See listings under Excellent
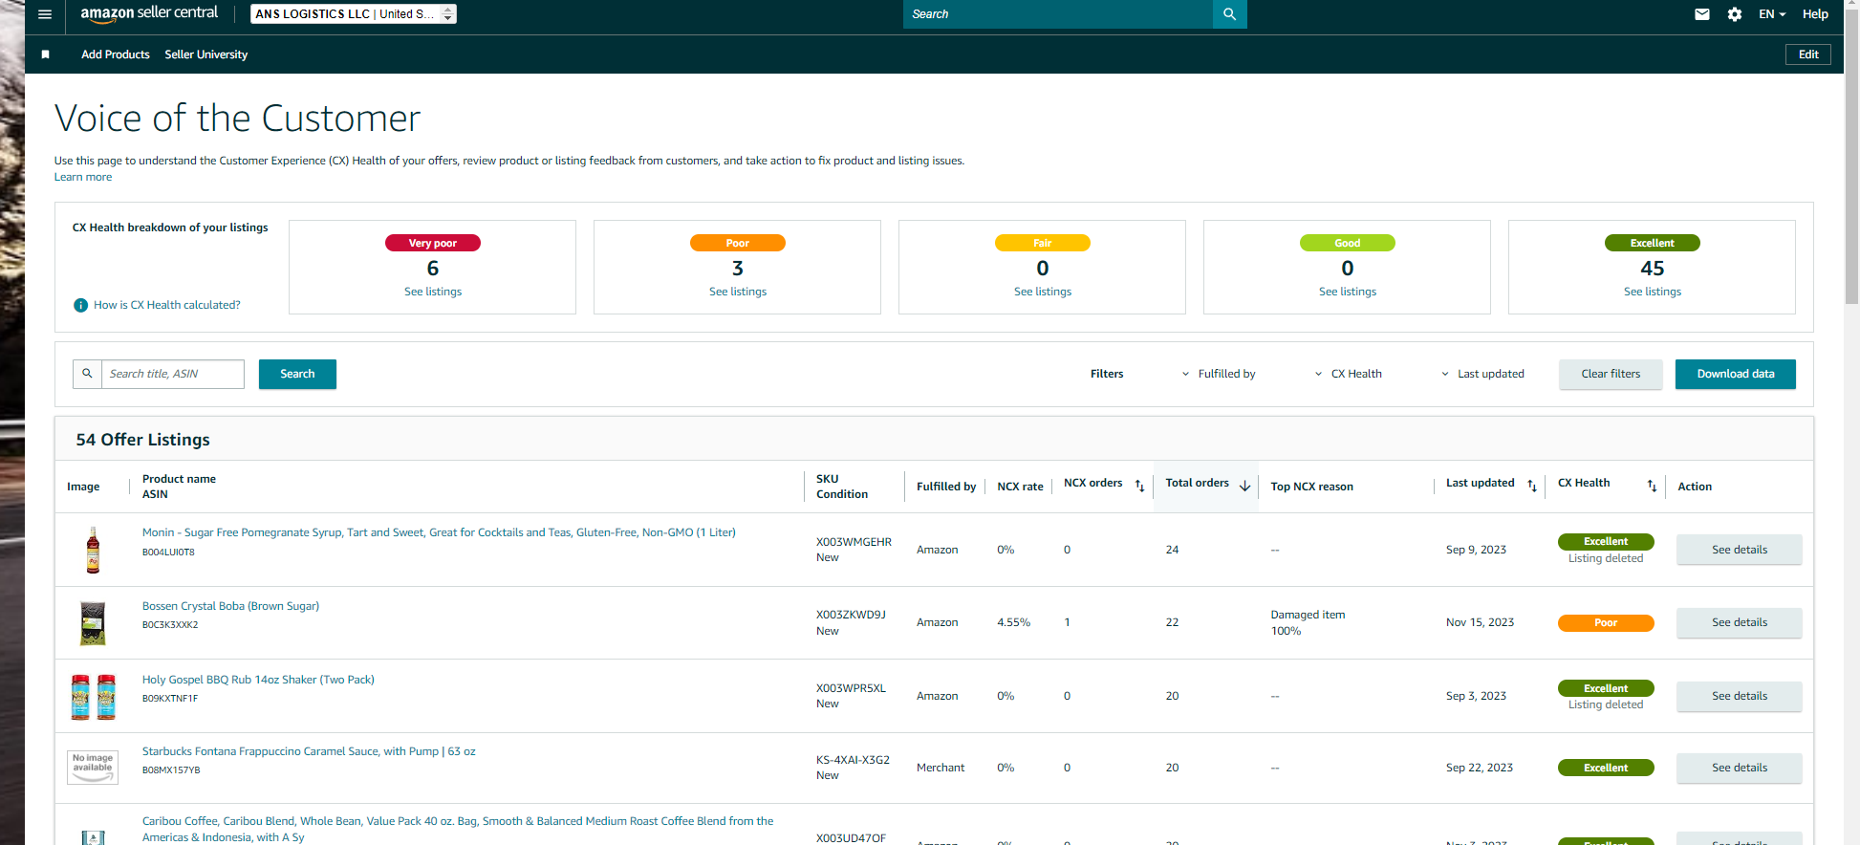The image size is (1860, 845). pyautogui.click(x=1653, y=292)
